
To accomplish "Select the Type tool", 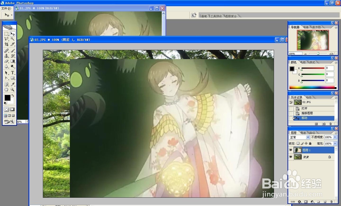I will pos(13,73).
